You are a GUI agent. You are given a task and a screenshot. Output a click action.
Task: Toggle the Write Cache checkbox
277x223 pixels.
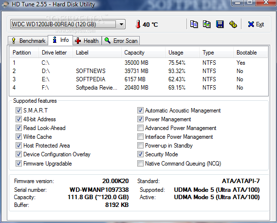coord(18,137)
